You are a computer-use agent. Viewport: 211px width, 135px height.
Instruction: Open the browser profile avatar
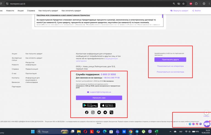pyautogui.click(x=204, y=4)
